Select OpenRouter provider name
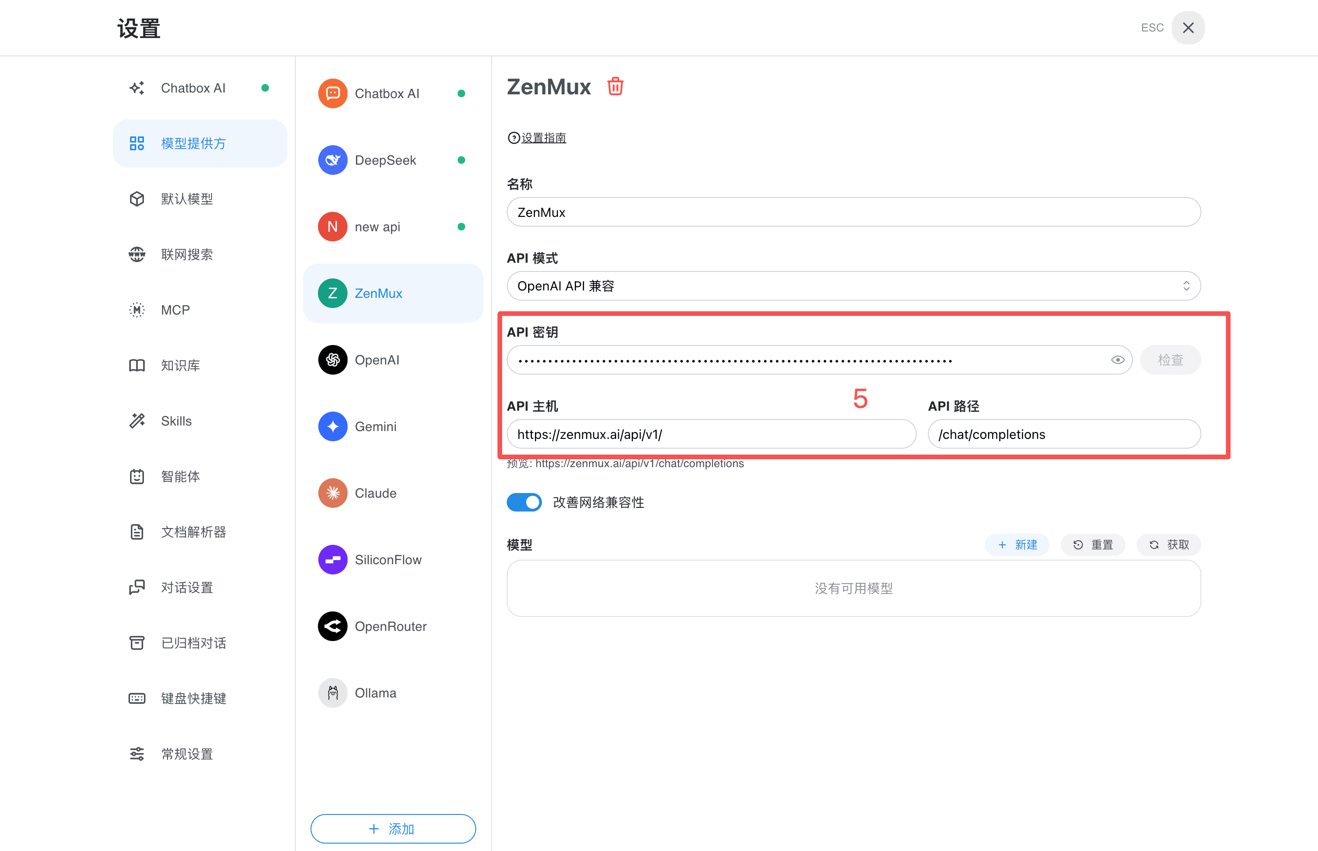 [x=391, y=626]
